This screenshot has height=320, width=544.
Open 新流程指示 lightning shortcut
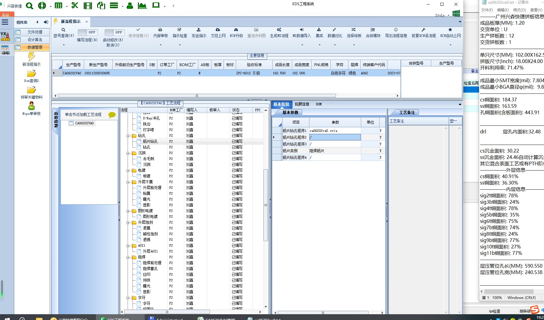click(x=31, y=59)
